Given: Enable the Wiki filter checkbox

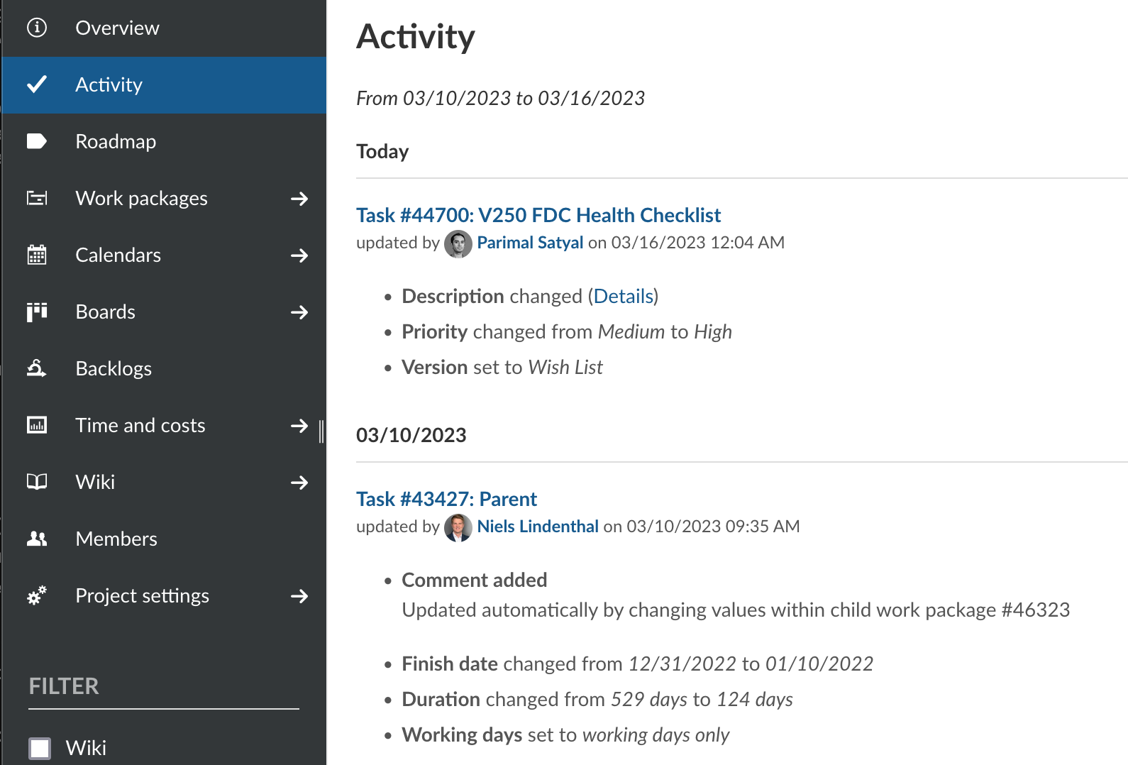Looking at the screenshot, I should tap(40, 748).
